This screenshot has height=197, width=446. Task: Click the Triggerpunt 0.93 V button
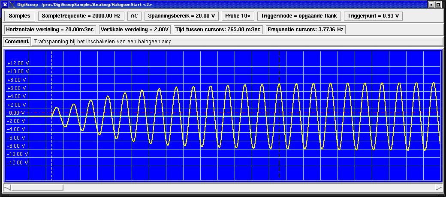373,16
